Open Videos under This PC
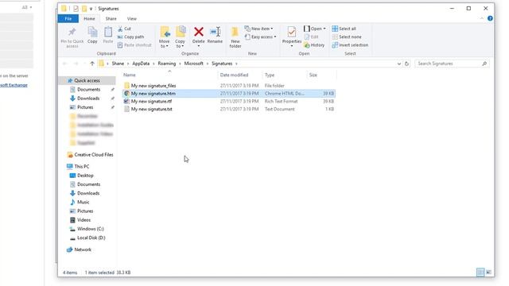This screenshot has height=286, width=509. click(84, 220)
